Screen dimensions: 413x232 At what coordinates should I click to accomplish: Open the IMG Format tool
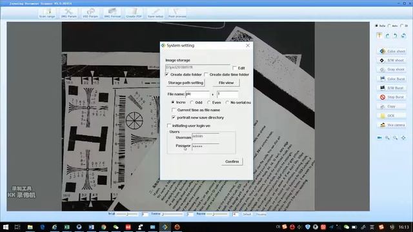(x=112, y=13)
